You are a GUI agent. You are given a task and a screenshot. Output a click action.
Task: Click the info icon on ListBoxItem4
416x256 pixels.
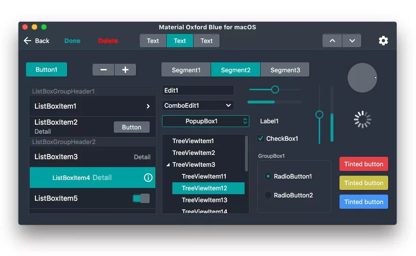pyautogui.click(x=148, y=178)
